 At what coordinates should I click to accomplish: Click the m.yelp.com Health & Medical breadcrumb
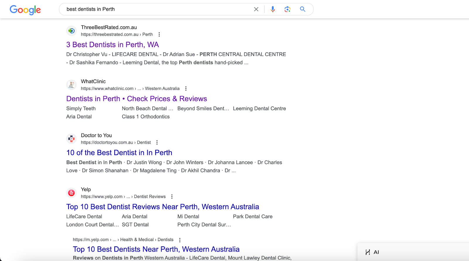click(x=123, y=240)
